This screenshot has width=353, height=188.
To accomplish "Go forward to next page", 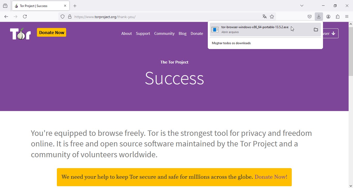I will click(16, 17).
